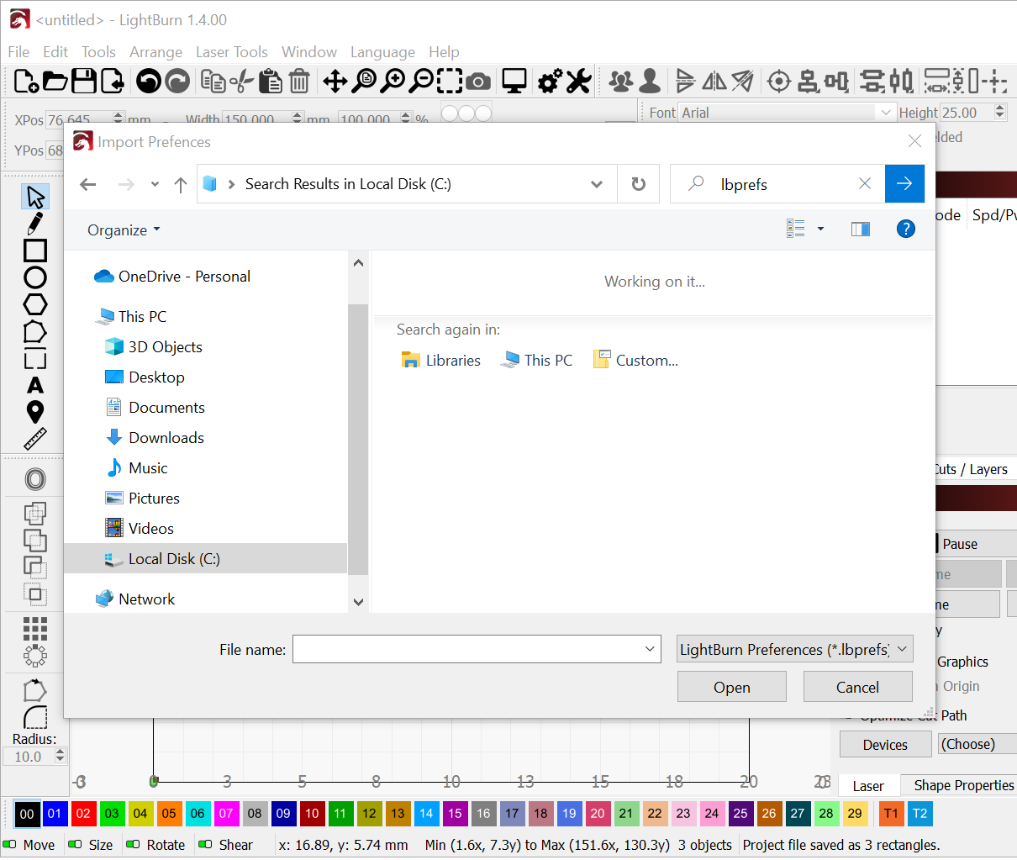Pick the blue 01 layer color swatch
Screen dimensions: 1017x860
(x=55, y=813)
